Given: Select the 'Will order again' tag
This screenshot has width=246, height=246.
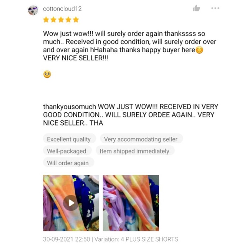Looking at the screenshot, I should tap(68, 163).
